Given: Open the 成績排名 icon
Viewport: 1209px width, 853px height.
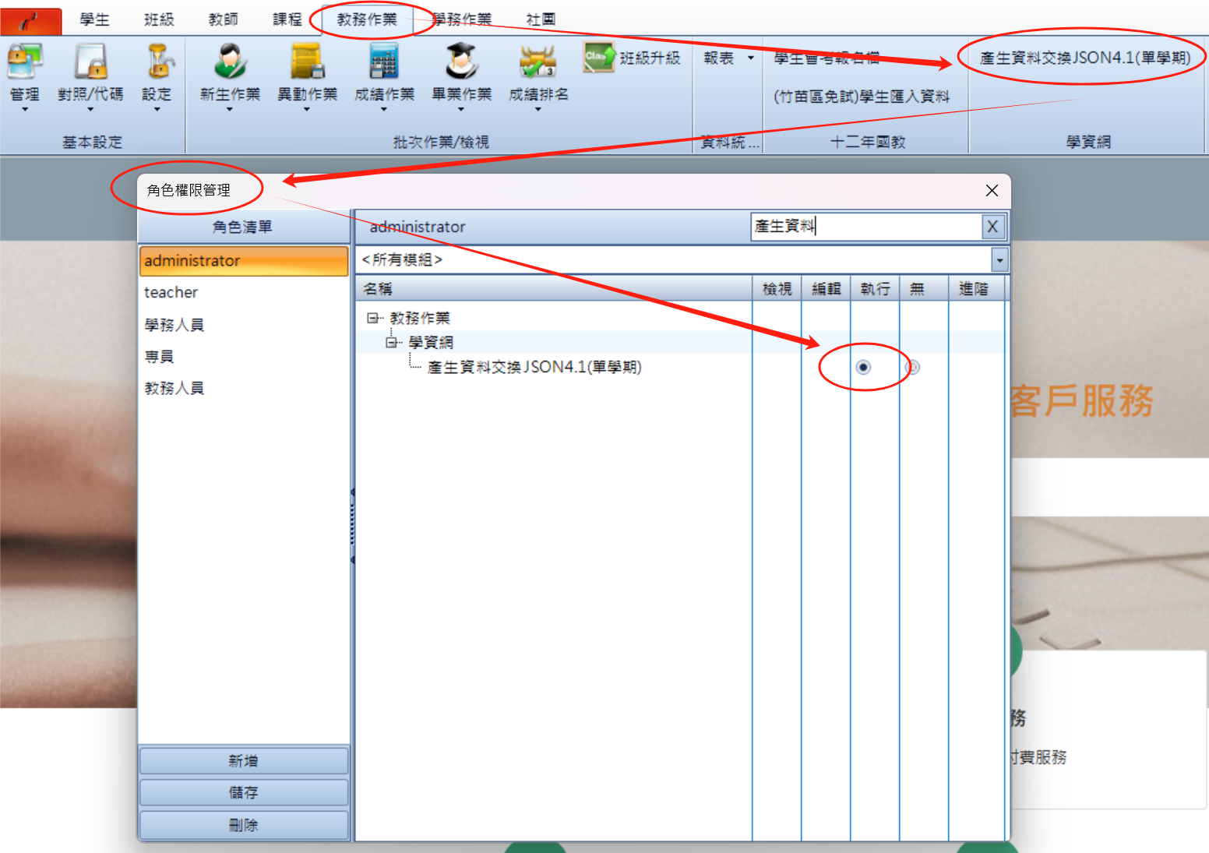Looking at the screenshot, I should 538,62.
